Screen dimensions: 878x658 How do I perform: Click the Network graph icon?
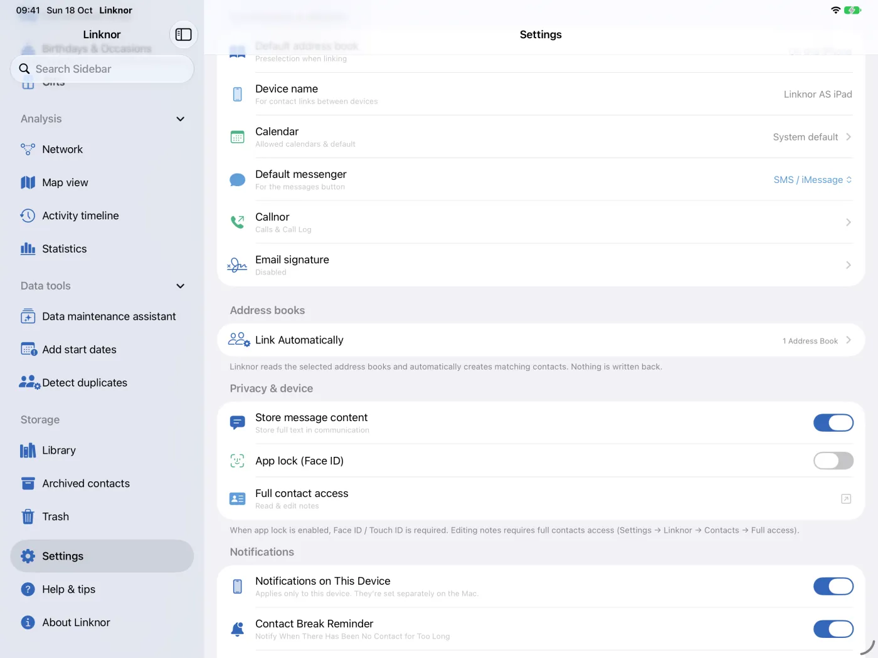pos(28,149)
